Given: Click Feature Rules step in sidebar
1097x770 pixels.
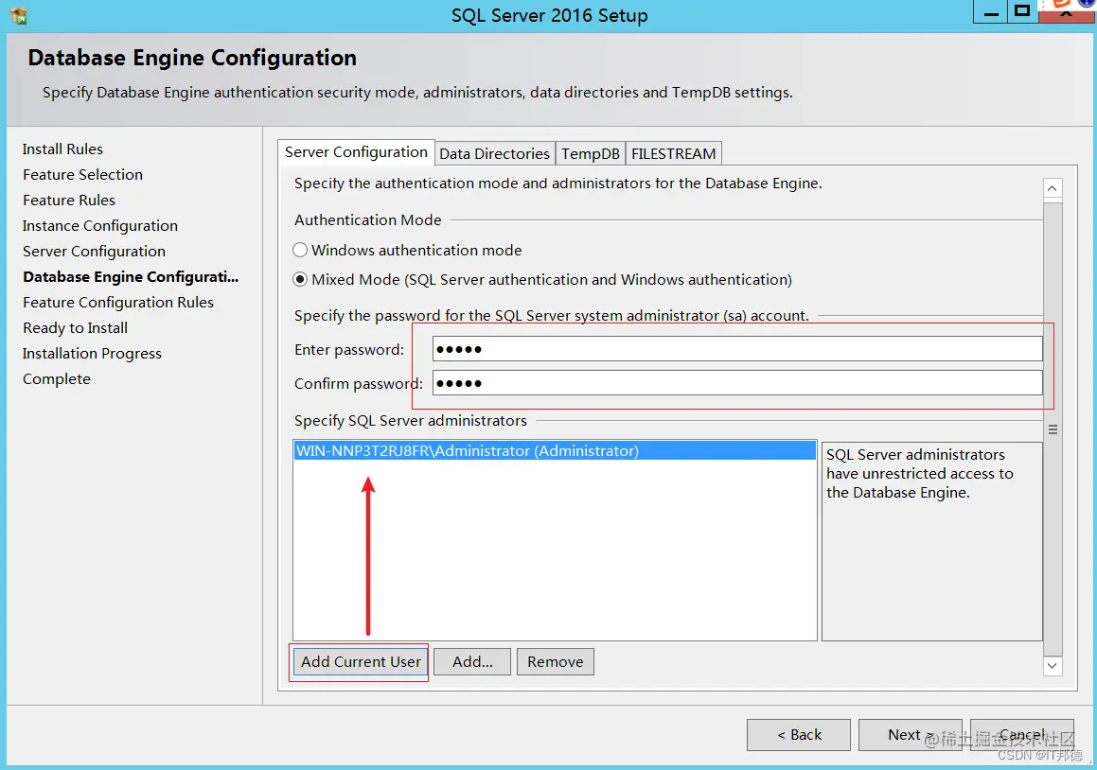Looking at the screenshot, I should tap(68, 200).
